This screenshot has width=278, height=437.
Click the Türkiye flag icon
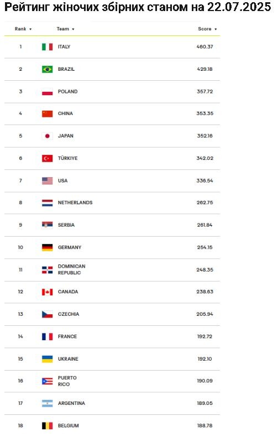pos(47,158)
